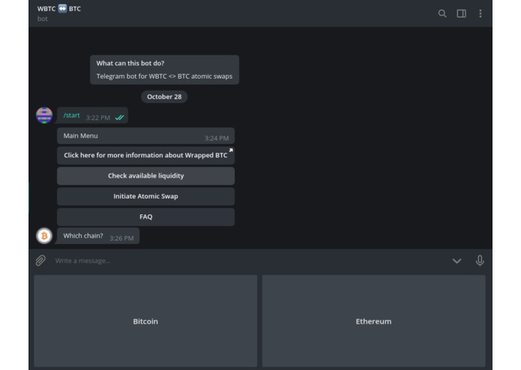Open link for more information about Wrapped BTC
Image resolution: width=521 pixels, height=370 pixels.
(145, 155)
